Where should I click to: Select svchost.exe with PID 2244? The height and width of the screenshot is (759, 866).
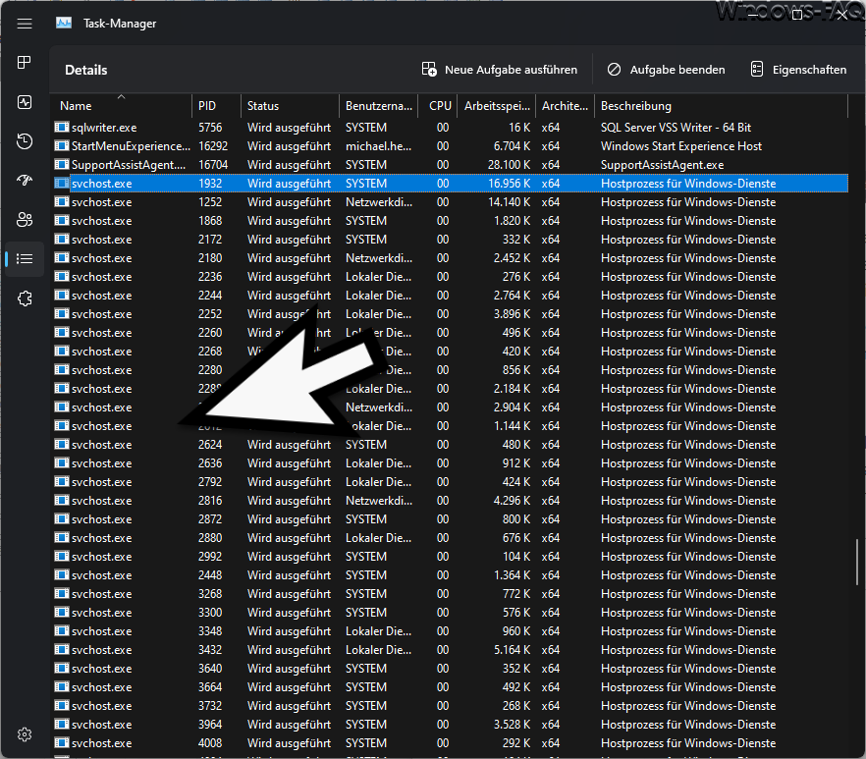pyautogui.click(x=451, y=295)
